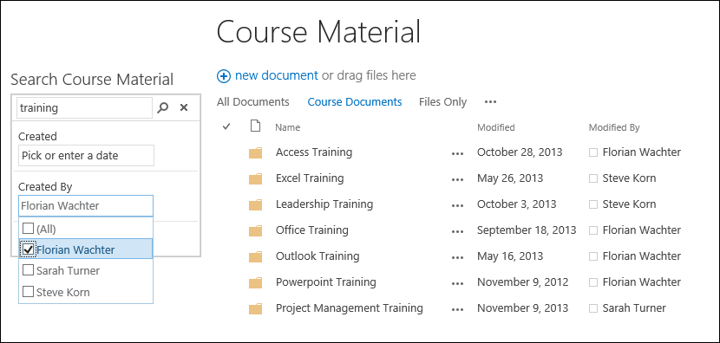Expand more views with the ellipsis
Screen dimensions: 720x343
[490, 102]
